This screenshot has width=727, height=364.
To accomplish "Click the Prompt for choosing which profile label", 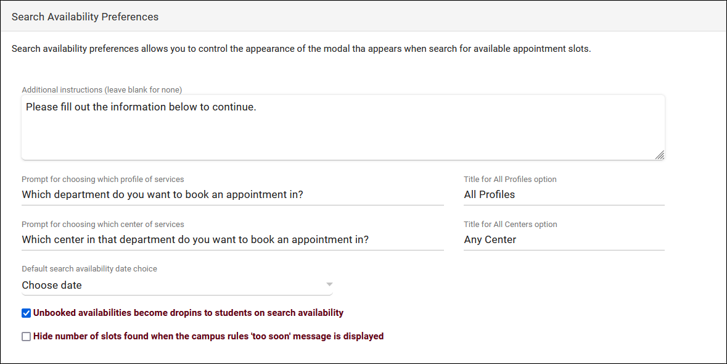I will coord(103,180).
